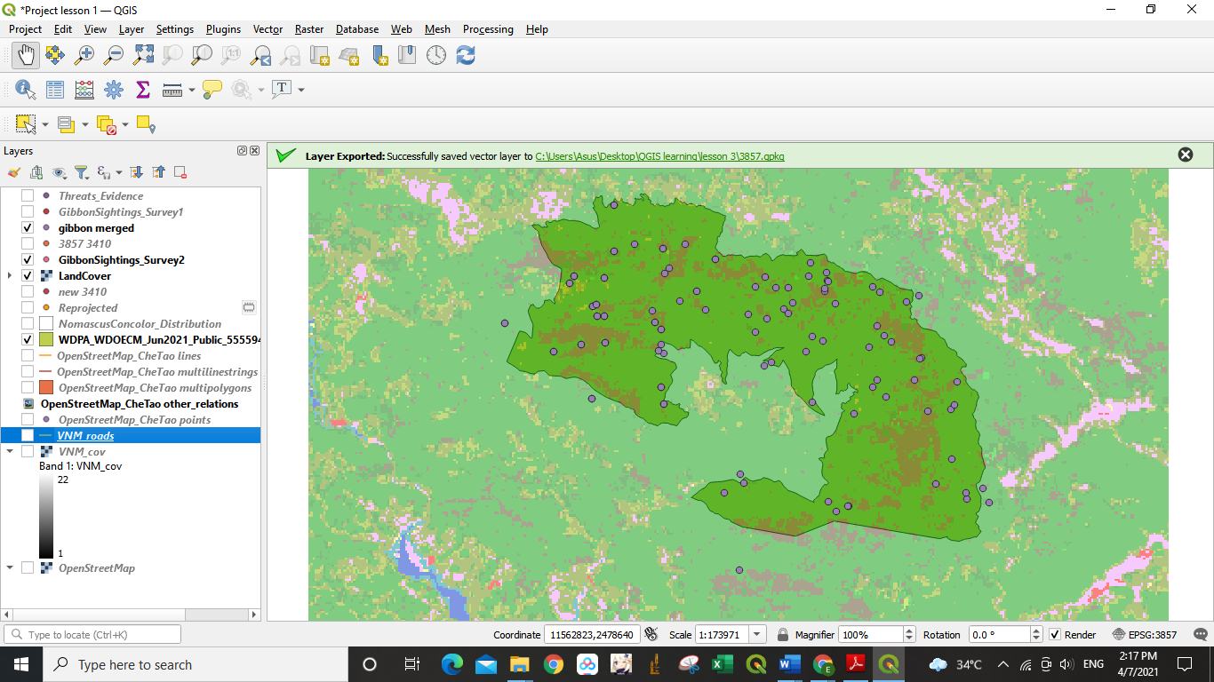Image resolution: width=1214 pixels, height=682 pixels.
Task: Uncheck the gibbon merged layer checkbox
Action: coord(28,228)
